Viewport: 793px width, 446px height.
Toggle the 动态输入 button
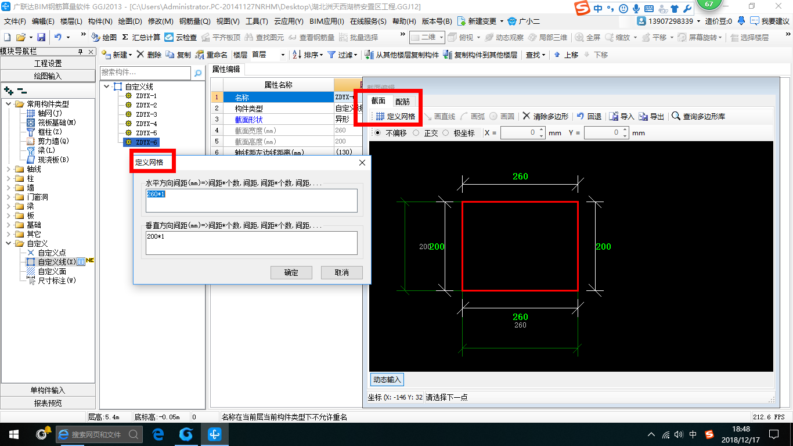[x=387, y=379]
